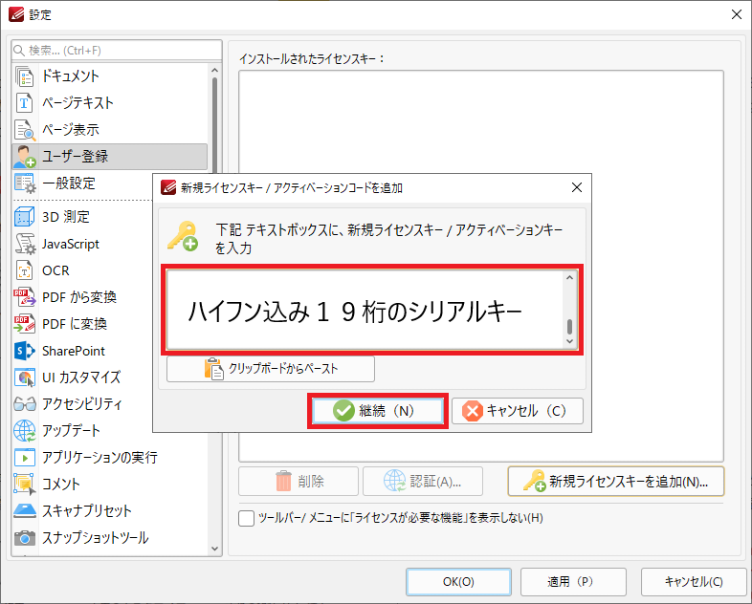Click the アクセシビリティ glasses icon
Image resolution: width=752 pixels, height=604 pixels.
coord(25,404)
